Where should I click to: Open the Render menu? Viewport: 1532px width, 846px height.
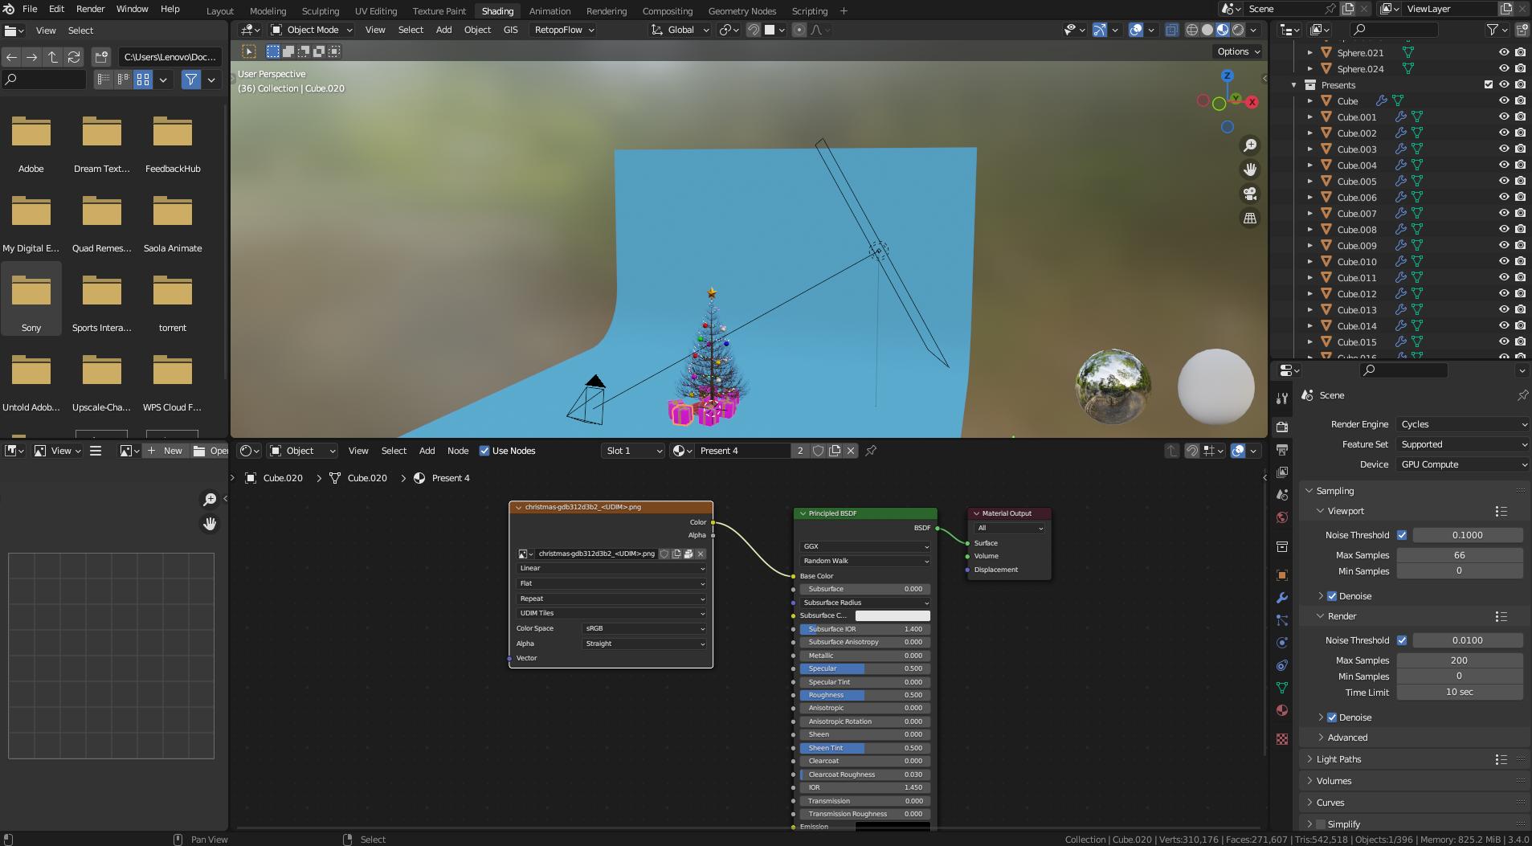pyautogui.click(x=89, y=9)
